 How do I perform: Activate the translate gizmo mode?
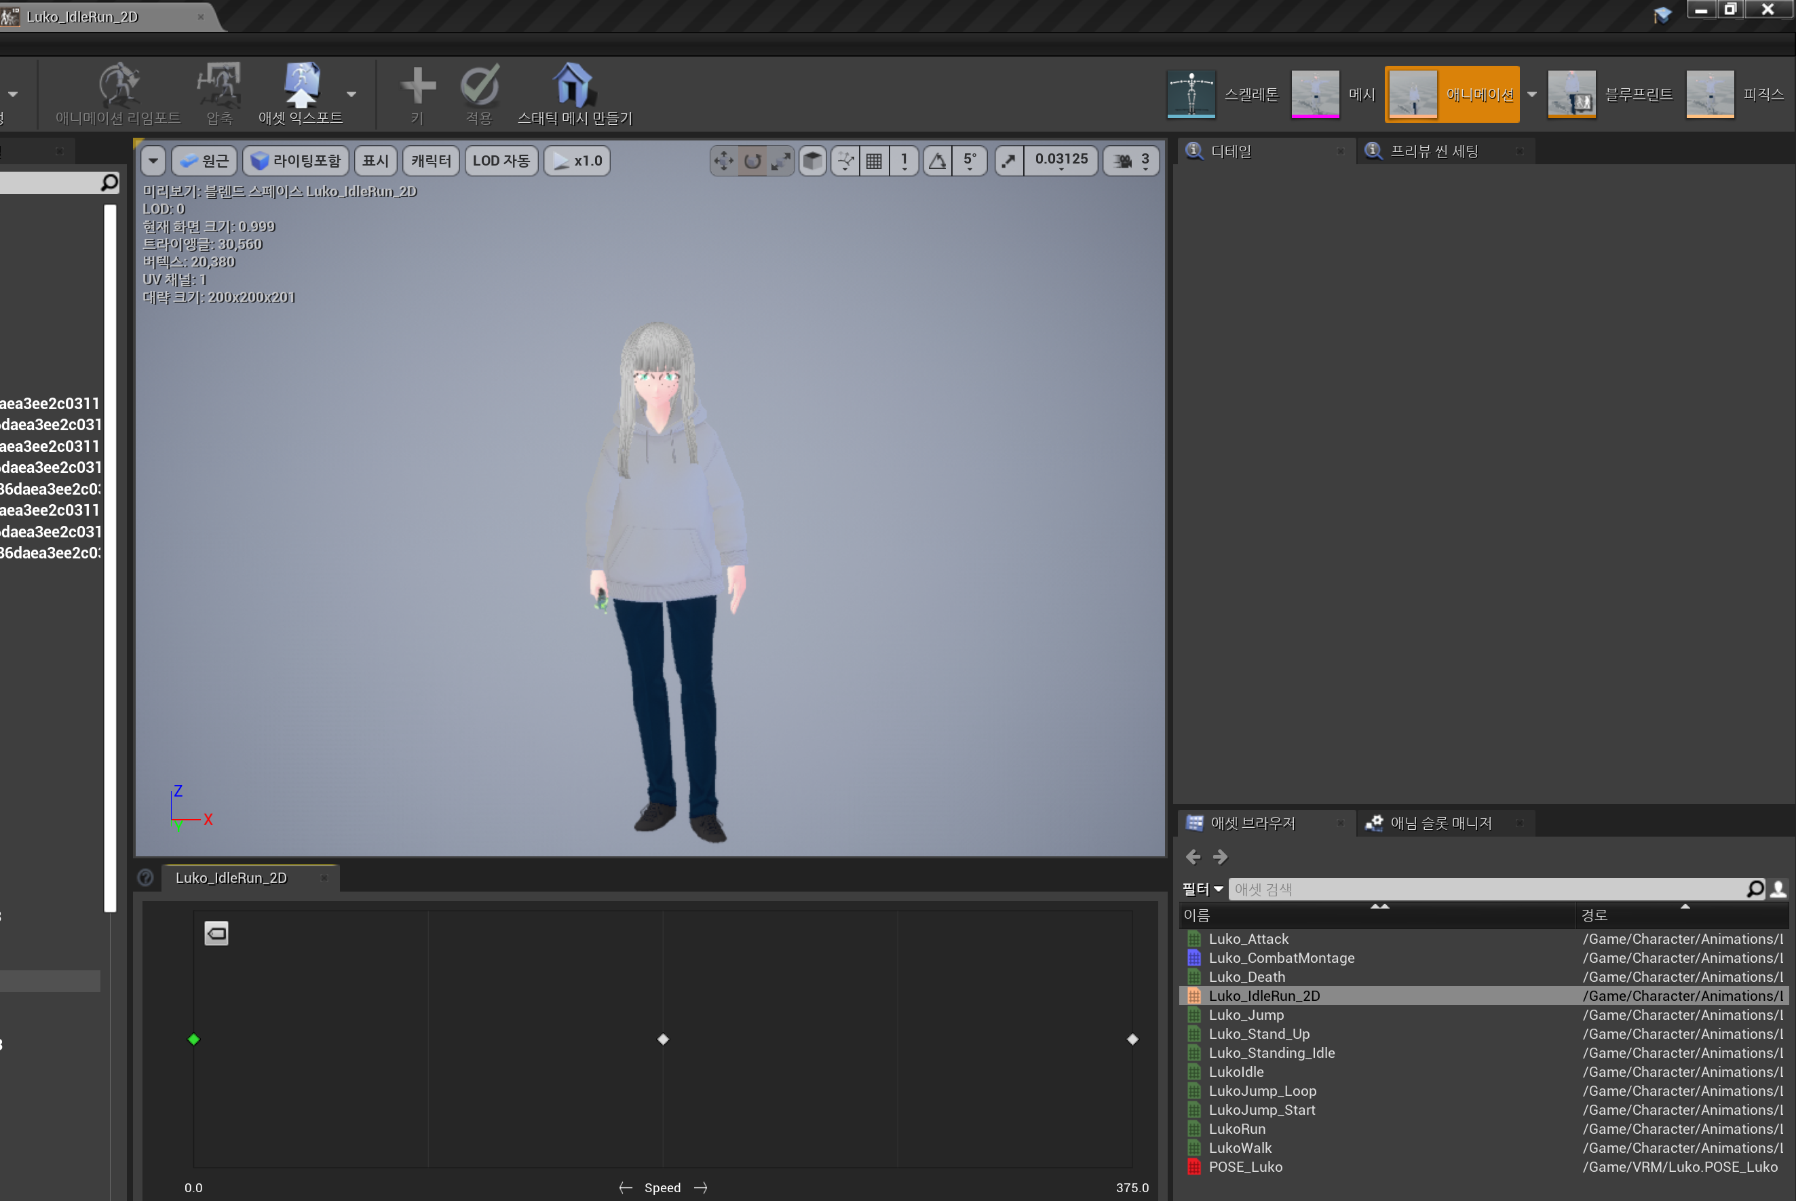[x=724, y=161]
